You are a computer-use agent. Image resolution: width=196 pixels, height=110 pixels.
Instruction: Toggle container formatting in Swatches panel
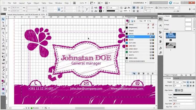click(x=132, y=21)
